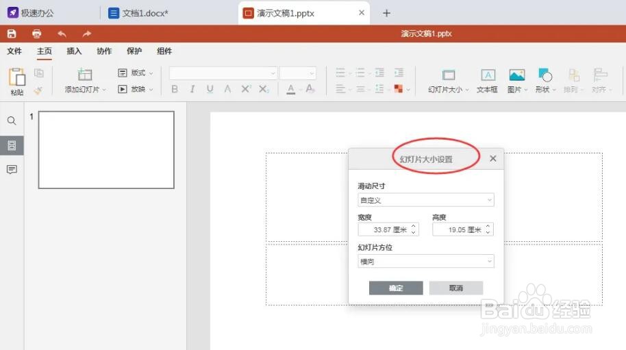Click the Align icon
This screenshot has width=626, height=350.
pyautogui.click(x=600, y=75)
